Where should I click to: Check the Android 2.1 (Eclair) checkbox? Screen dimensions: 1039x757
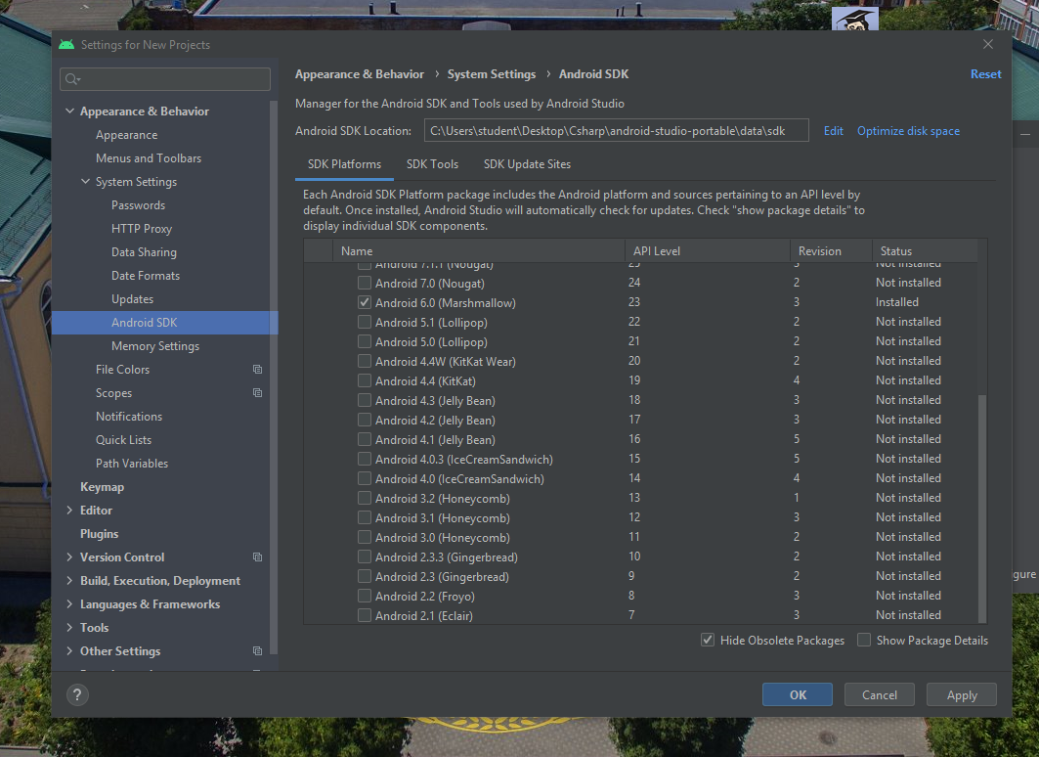tap(365, 616)
